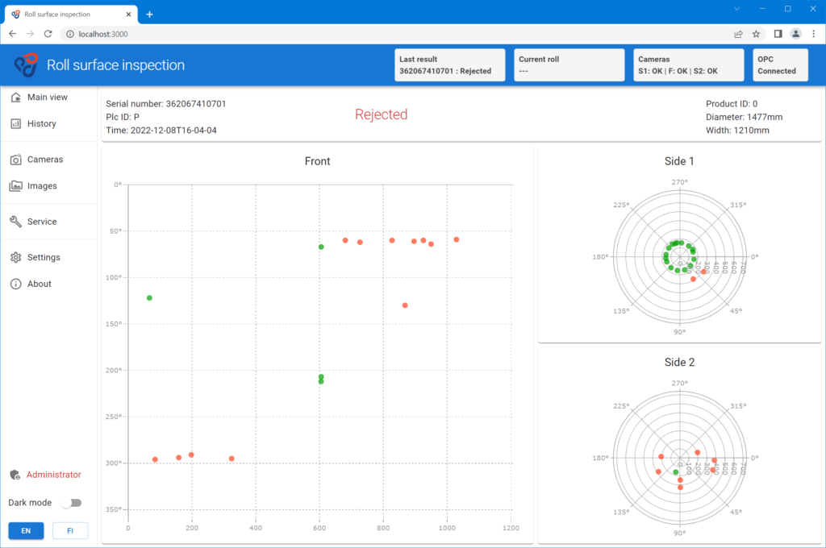Click the Roll surface inspection header title
The height and width of the screenshot is (548, 826).
(x=116, y=64)
